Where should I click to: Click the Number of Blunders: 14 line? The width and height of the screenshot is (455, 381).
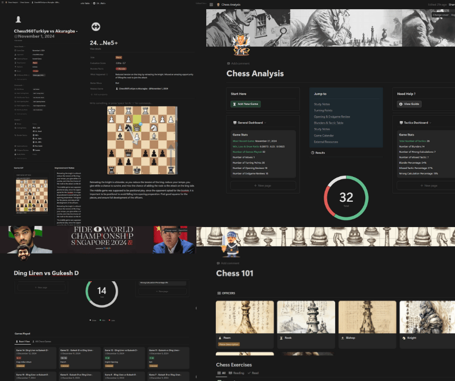click(x=411, y=146)
